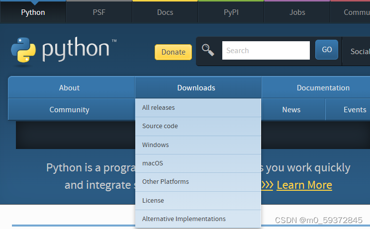Follow the Learn More link
This screenshot has width=370, height=229.
click(304, 185)
